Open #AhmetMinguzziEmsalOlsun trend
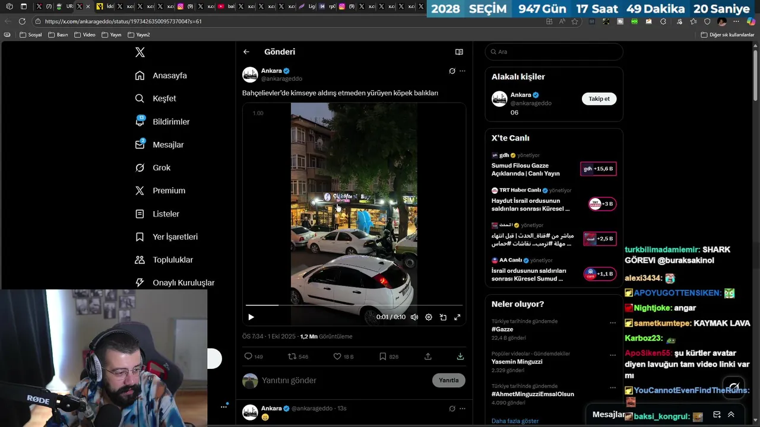This screenshot has width=760, height=427. coord(533,394)
